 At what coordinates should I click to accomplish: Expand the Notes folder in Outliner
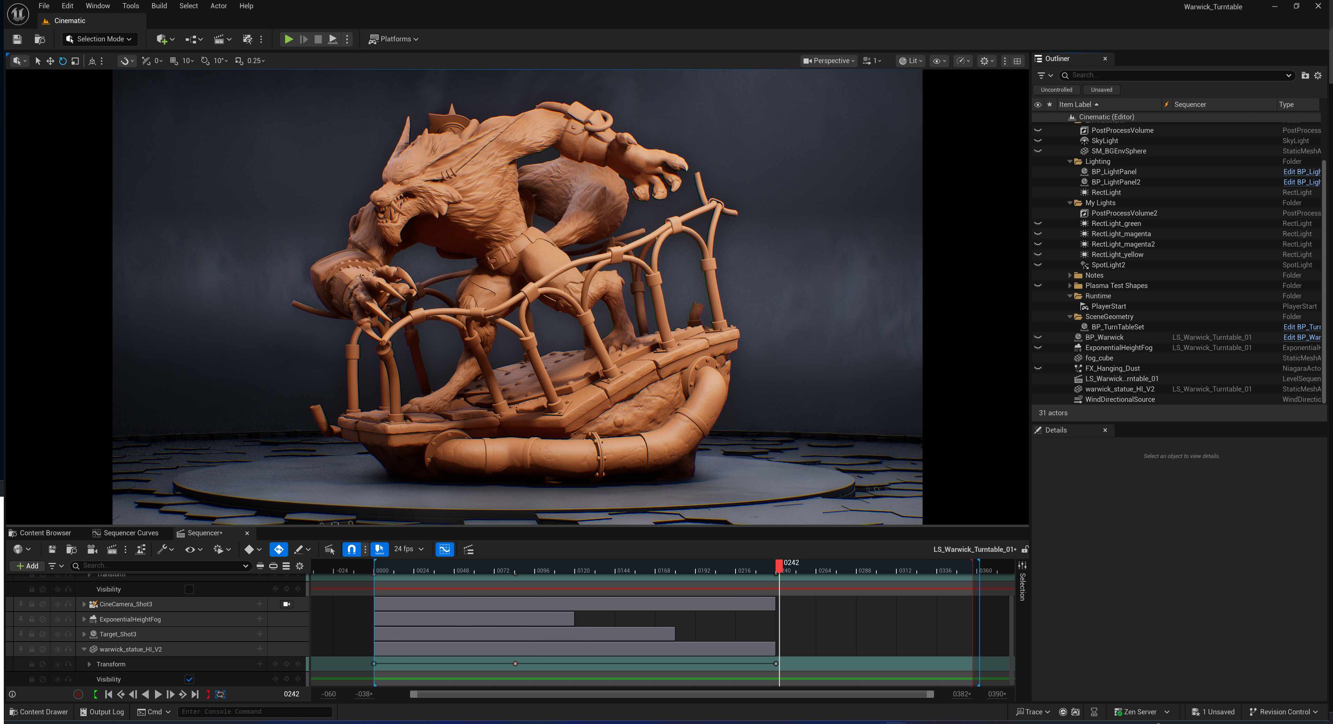click(x=1070, y=275)
